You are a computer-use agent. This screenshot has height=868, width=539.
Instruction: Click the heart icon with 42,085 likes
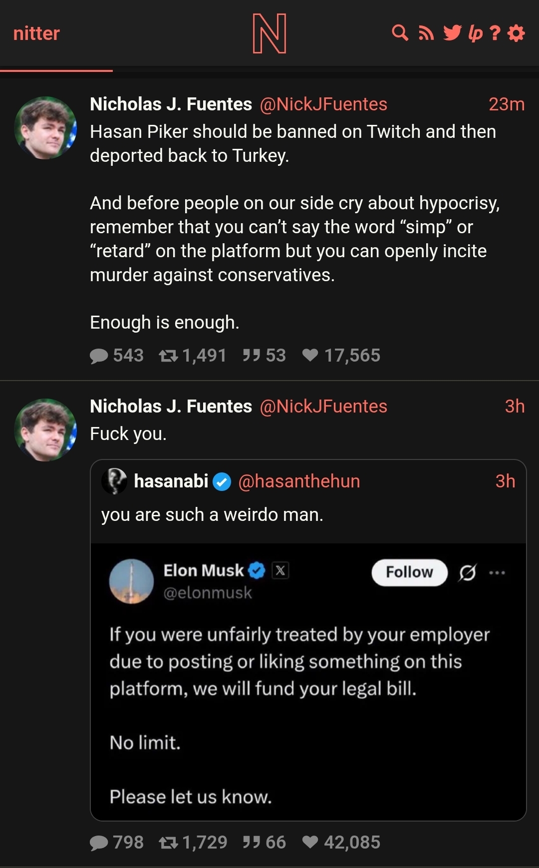tap(310, 843)
